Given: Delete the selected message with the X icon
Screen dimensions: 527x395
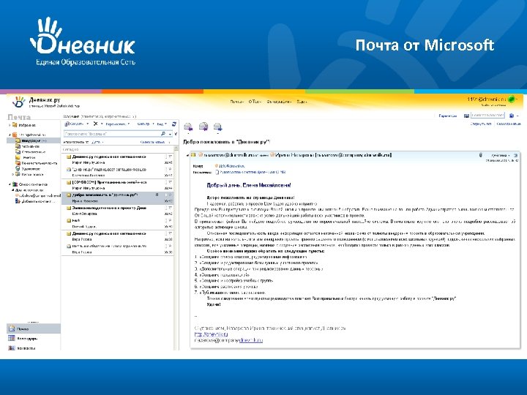Looking at the screenshot, I should point(95,124).
